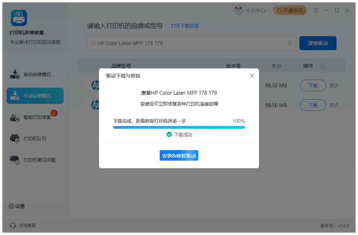Click the printer repair app logo
The height and width of the screenshot is (235, 358).
point(19,18)
